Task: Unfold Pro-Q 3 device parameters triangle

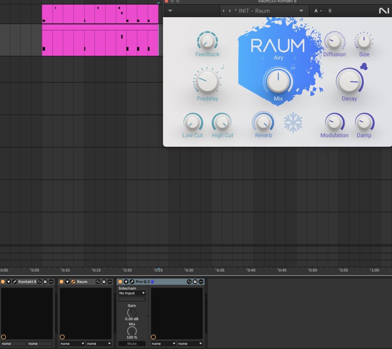Action: point(126,282)
